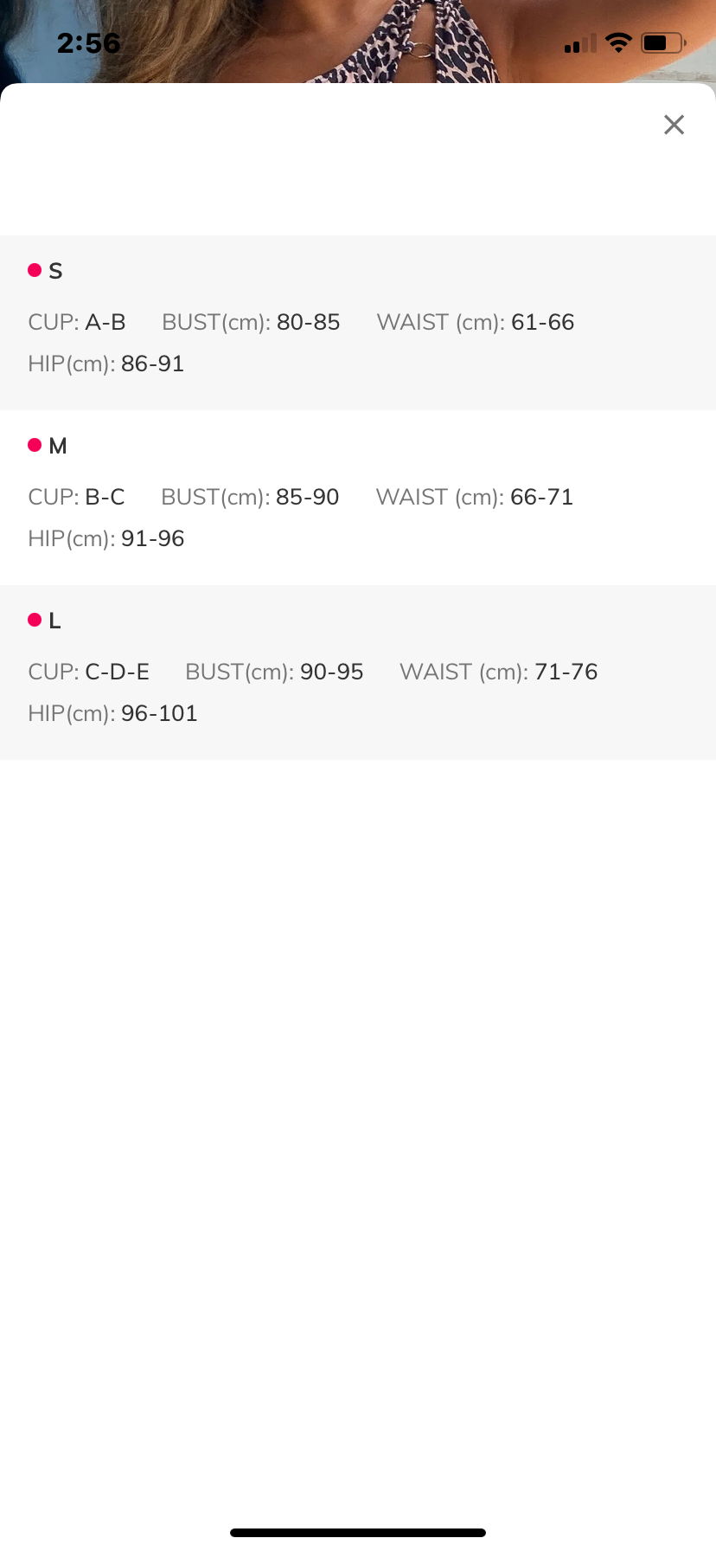
Task: Tap the cellular signal bars icon
Action: [580, 43]
